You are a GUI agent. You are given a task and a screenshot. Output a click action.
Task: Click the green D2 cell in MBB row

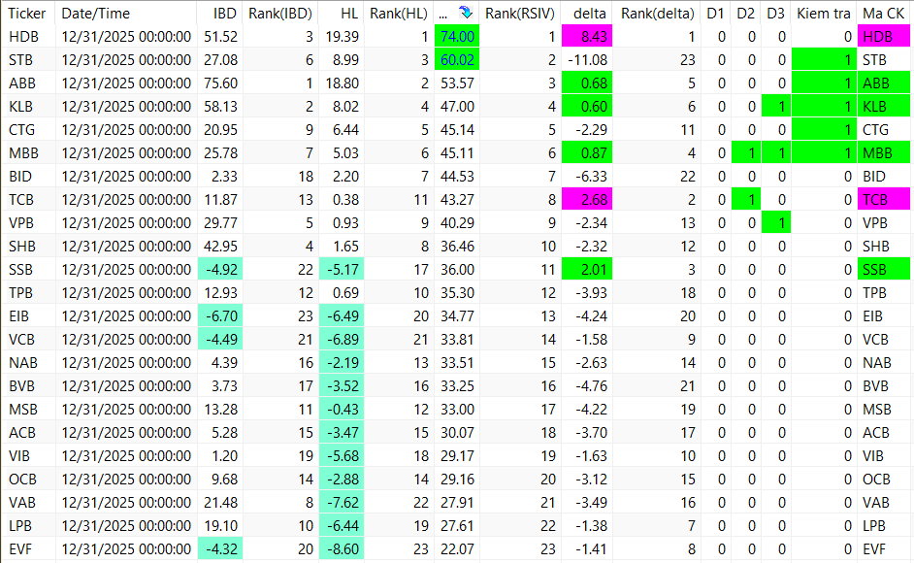[x=746, y=152]
